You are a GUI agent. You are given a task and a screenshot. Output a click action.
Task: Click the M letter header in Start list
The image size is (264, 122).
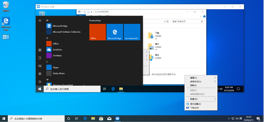click(x=47, y=20)
